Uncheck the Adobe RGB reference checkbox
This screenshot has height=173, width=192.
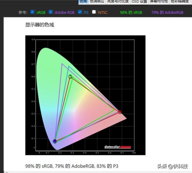[51, 12]
